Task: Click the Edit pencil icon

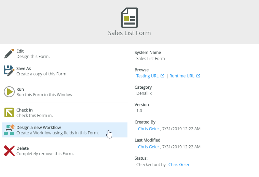Action: coord(9,54)
